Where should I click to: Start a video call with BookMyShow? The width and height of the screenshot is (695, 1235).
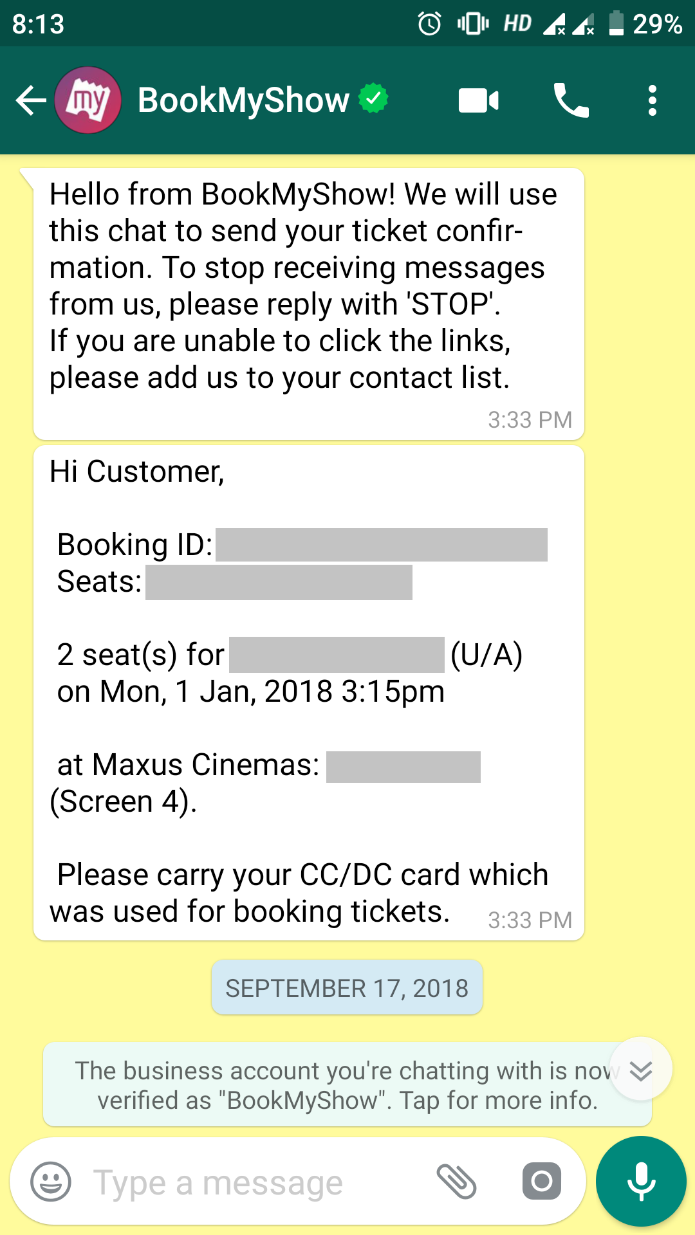[478, 101]
